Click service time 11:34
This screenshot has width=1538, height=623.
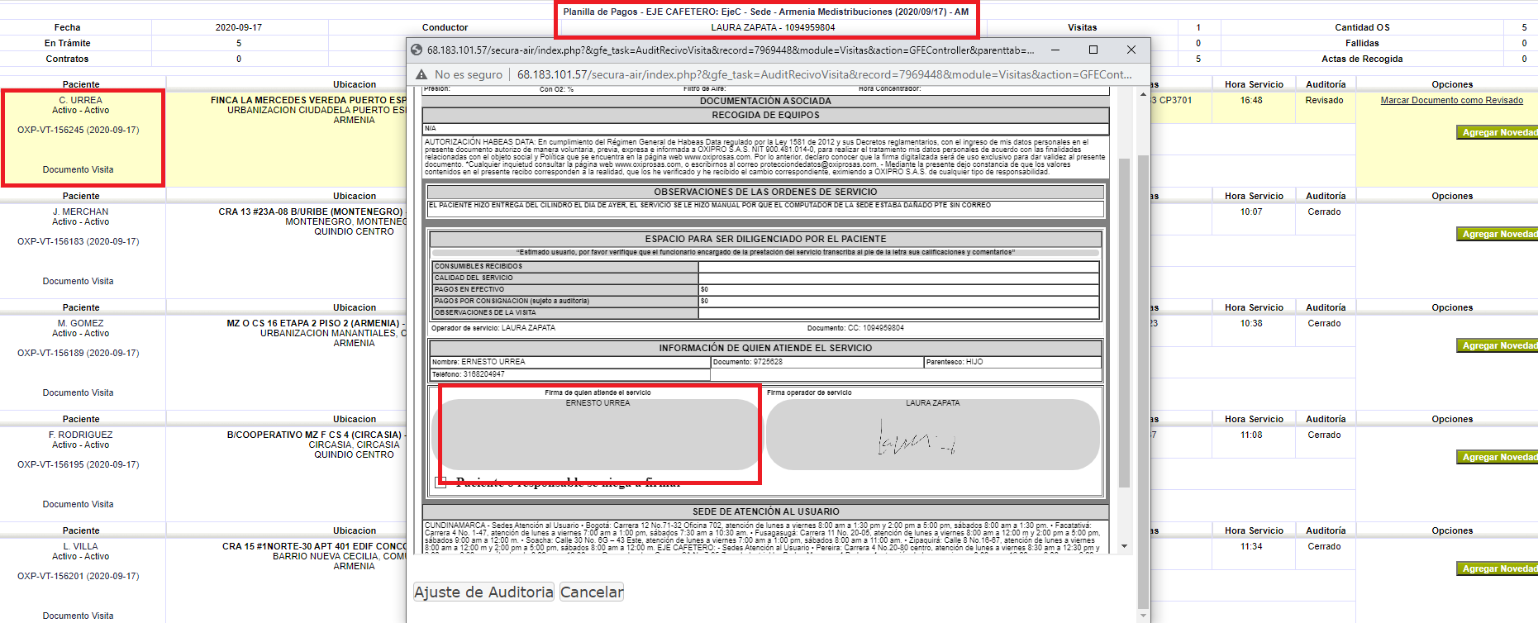pyautogui.click(x=1251, y=546)
